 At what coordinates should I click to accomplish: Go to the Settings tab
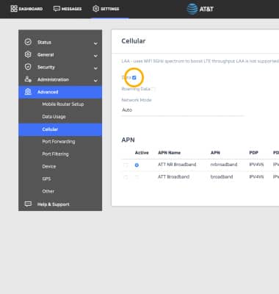[106, 9]
